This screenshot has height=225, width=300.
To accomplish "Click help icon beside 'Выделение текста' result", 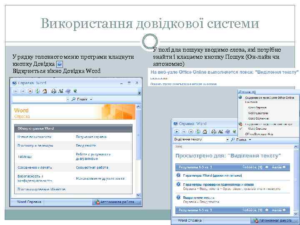I will tap(178, 197).
